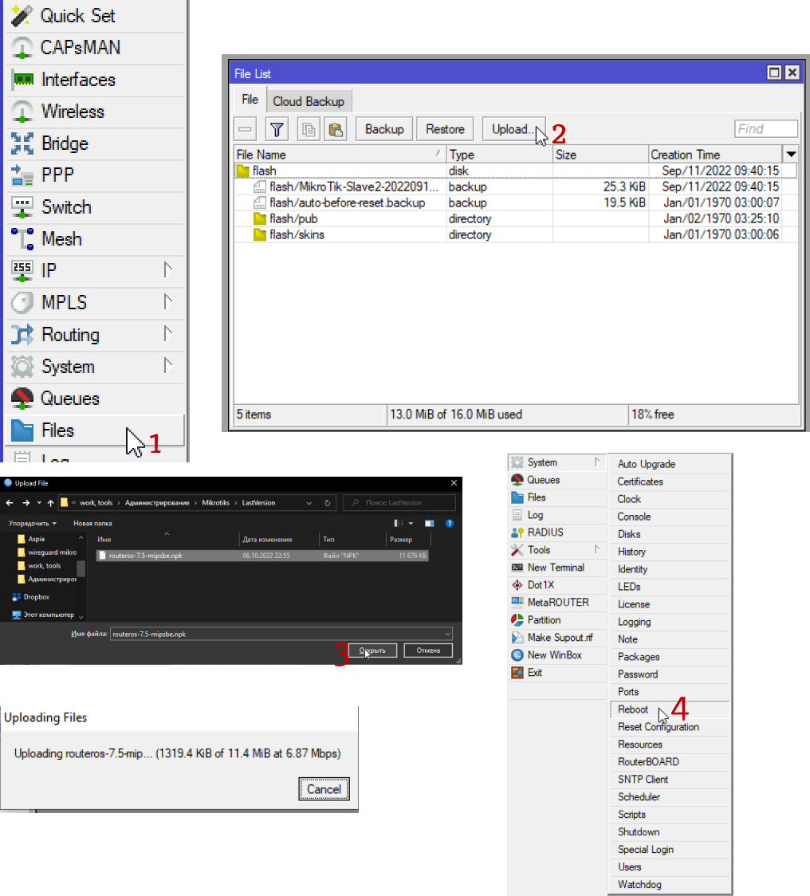The width and height of the screenshot is (810, 896).
Task: Open RADIUS from the small menu
Action: pyautogui.click(x=556, y=532)
